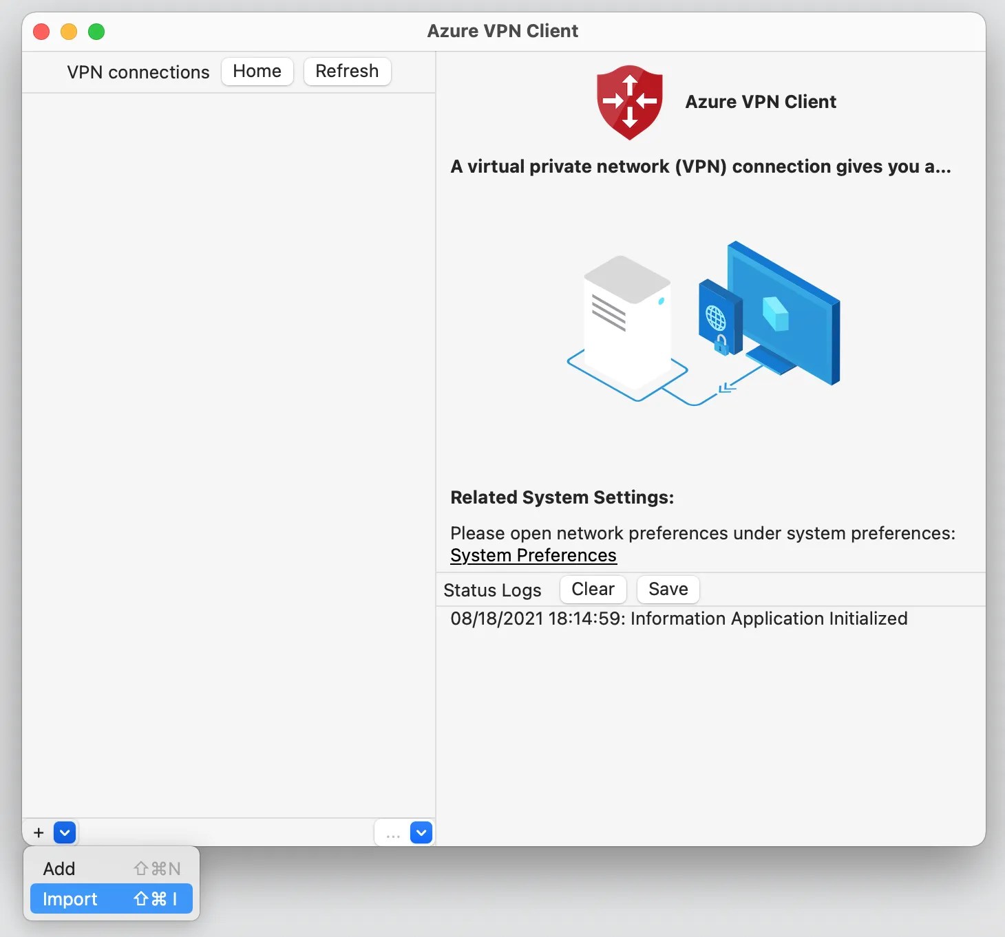Close the Azure VPN Client window

(x=41, y=32)
